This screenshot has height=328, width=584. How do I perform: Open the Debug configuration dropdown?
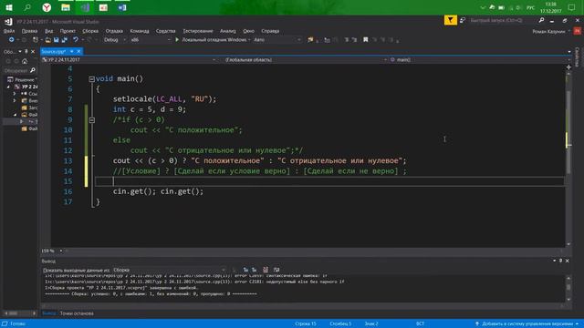[x=115, y=39]
